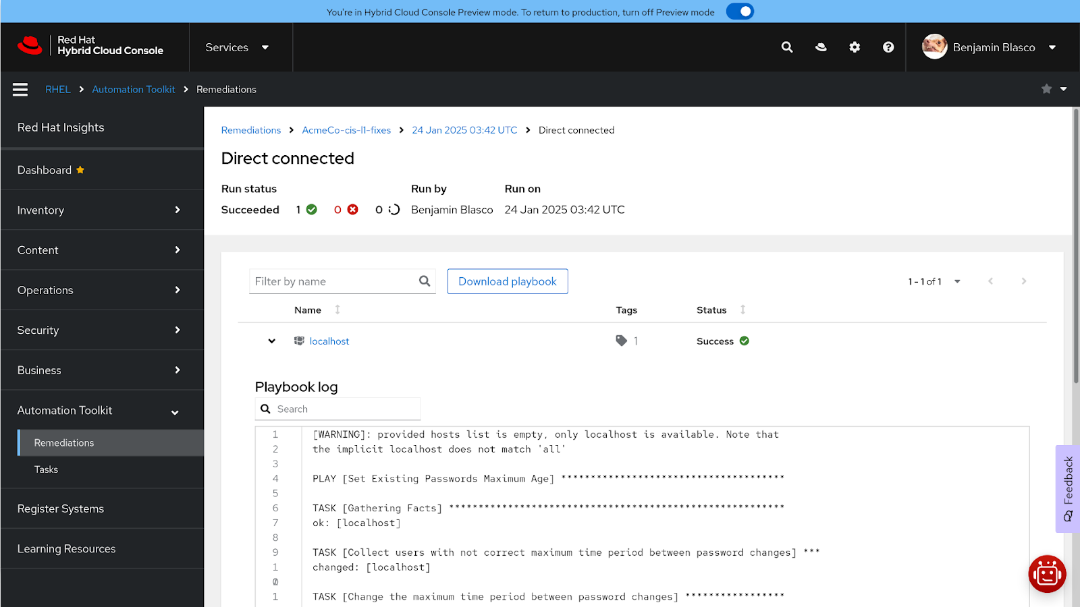Turn off Preview mode switch
The width and height of the screenshot is (1080, 607).
(x=740, y=11)
